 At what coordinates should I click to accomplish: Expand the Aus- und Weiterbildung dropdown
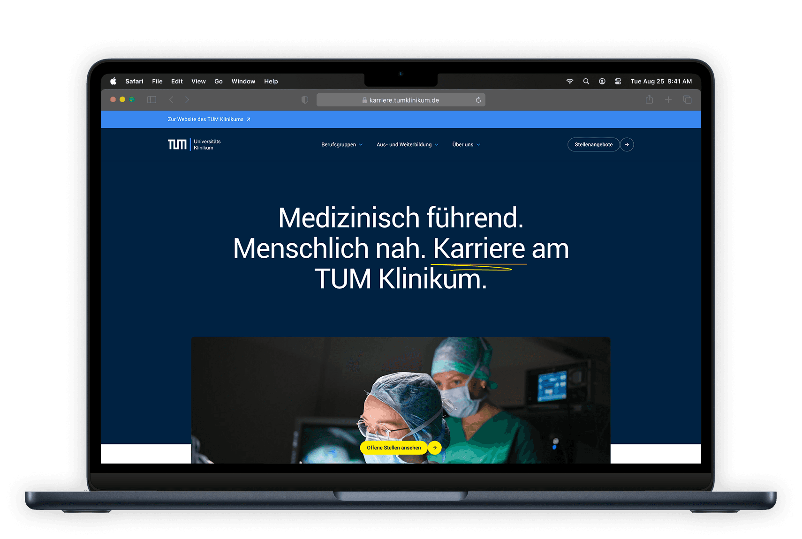click(x=408, y=144)
